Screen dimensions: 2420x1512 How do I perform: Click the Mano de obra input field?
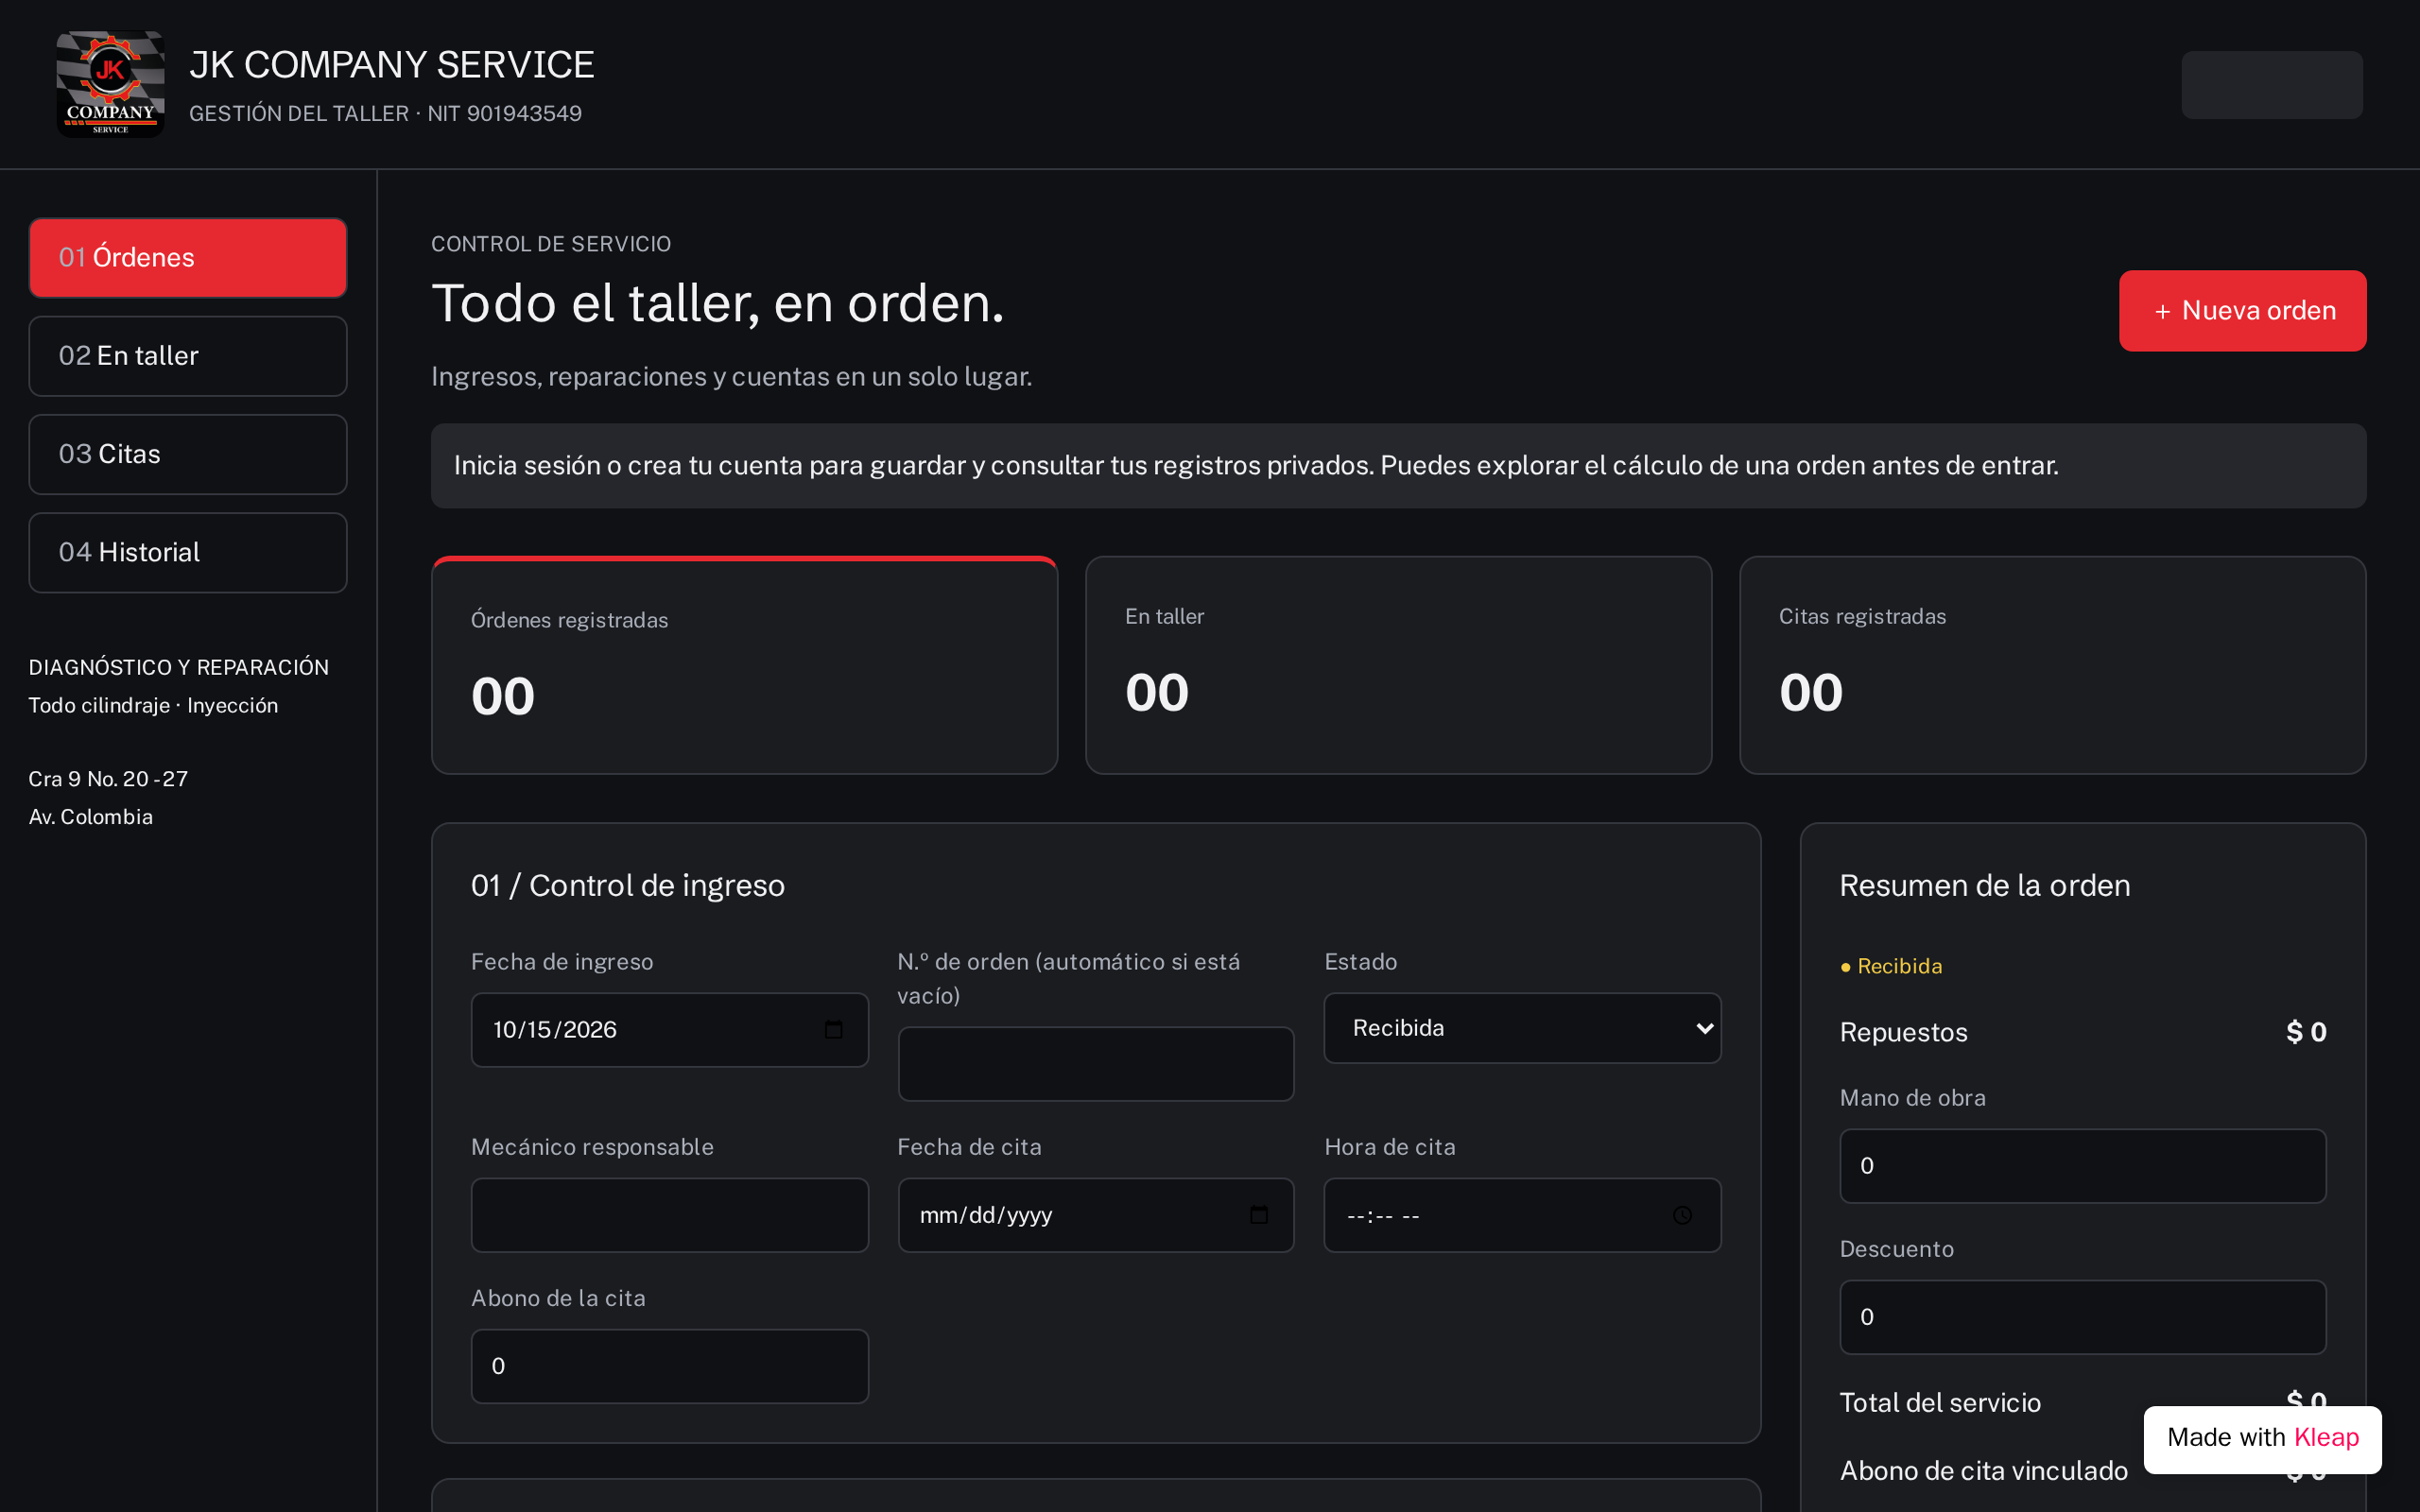pos(2083,1166)
